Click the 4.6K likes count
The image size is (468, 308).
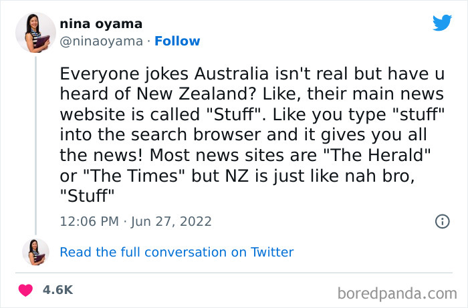point(57,290)
